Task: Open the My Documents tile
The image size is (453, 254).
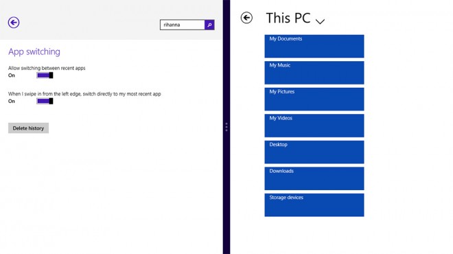Action: pyautogui.click(x=314, y=46)
